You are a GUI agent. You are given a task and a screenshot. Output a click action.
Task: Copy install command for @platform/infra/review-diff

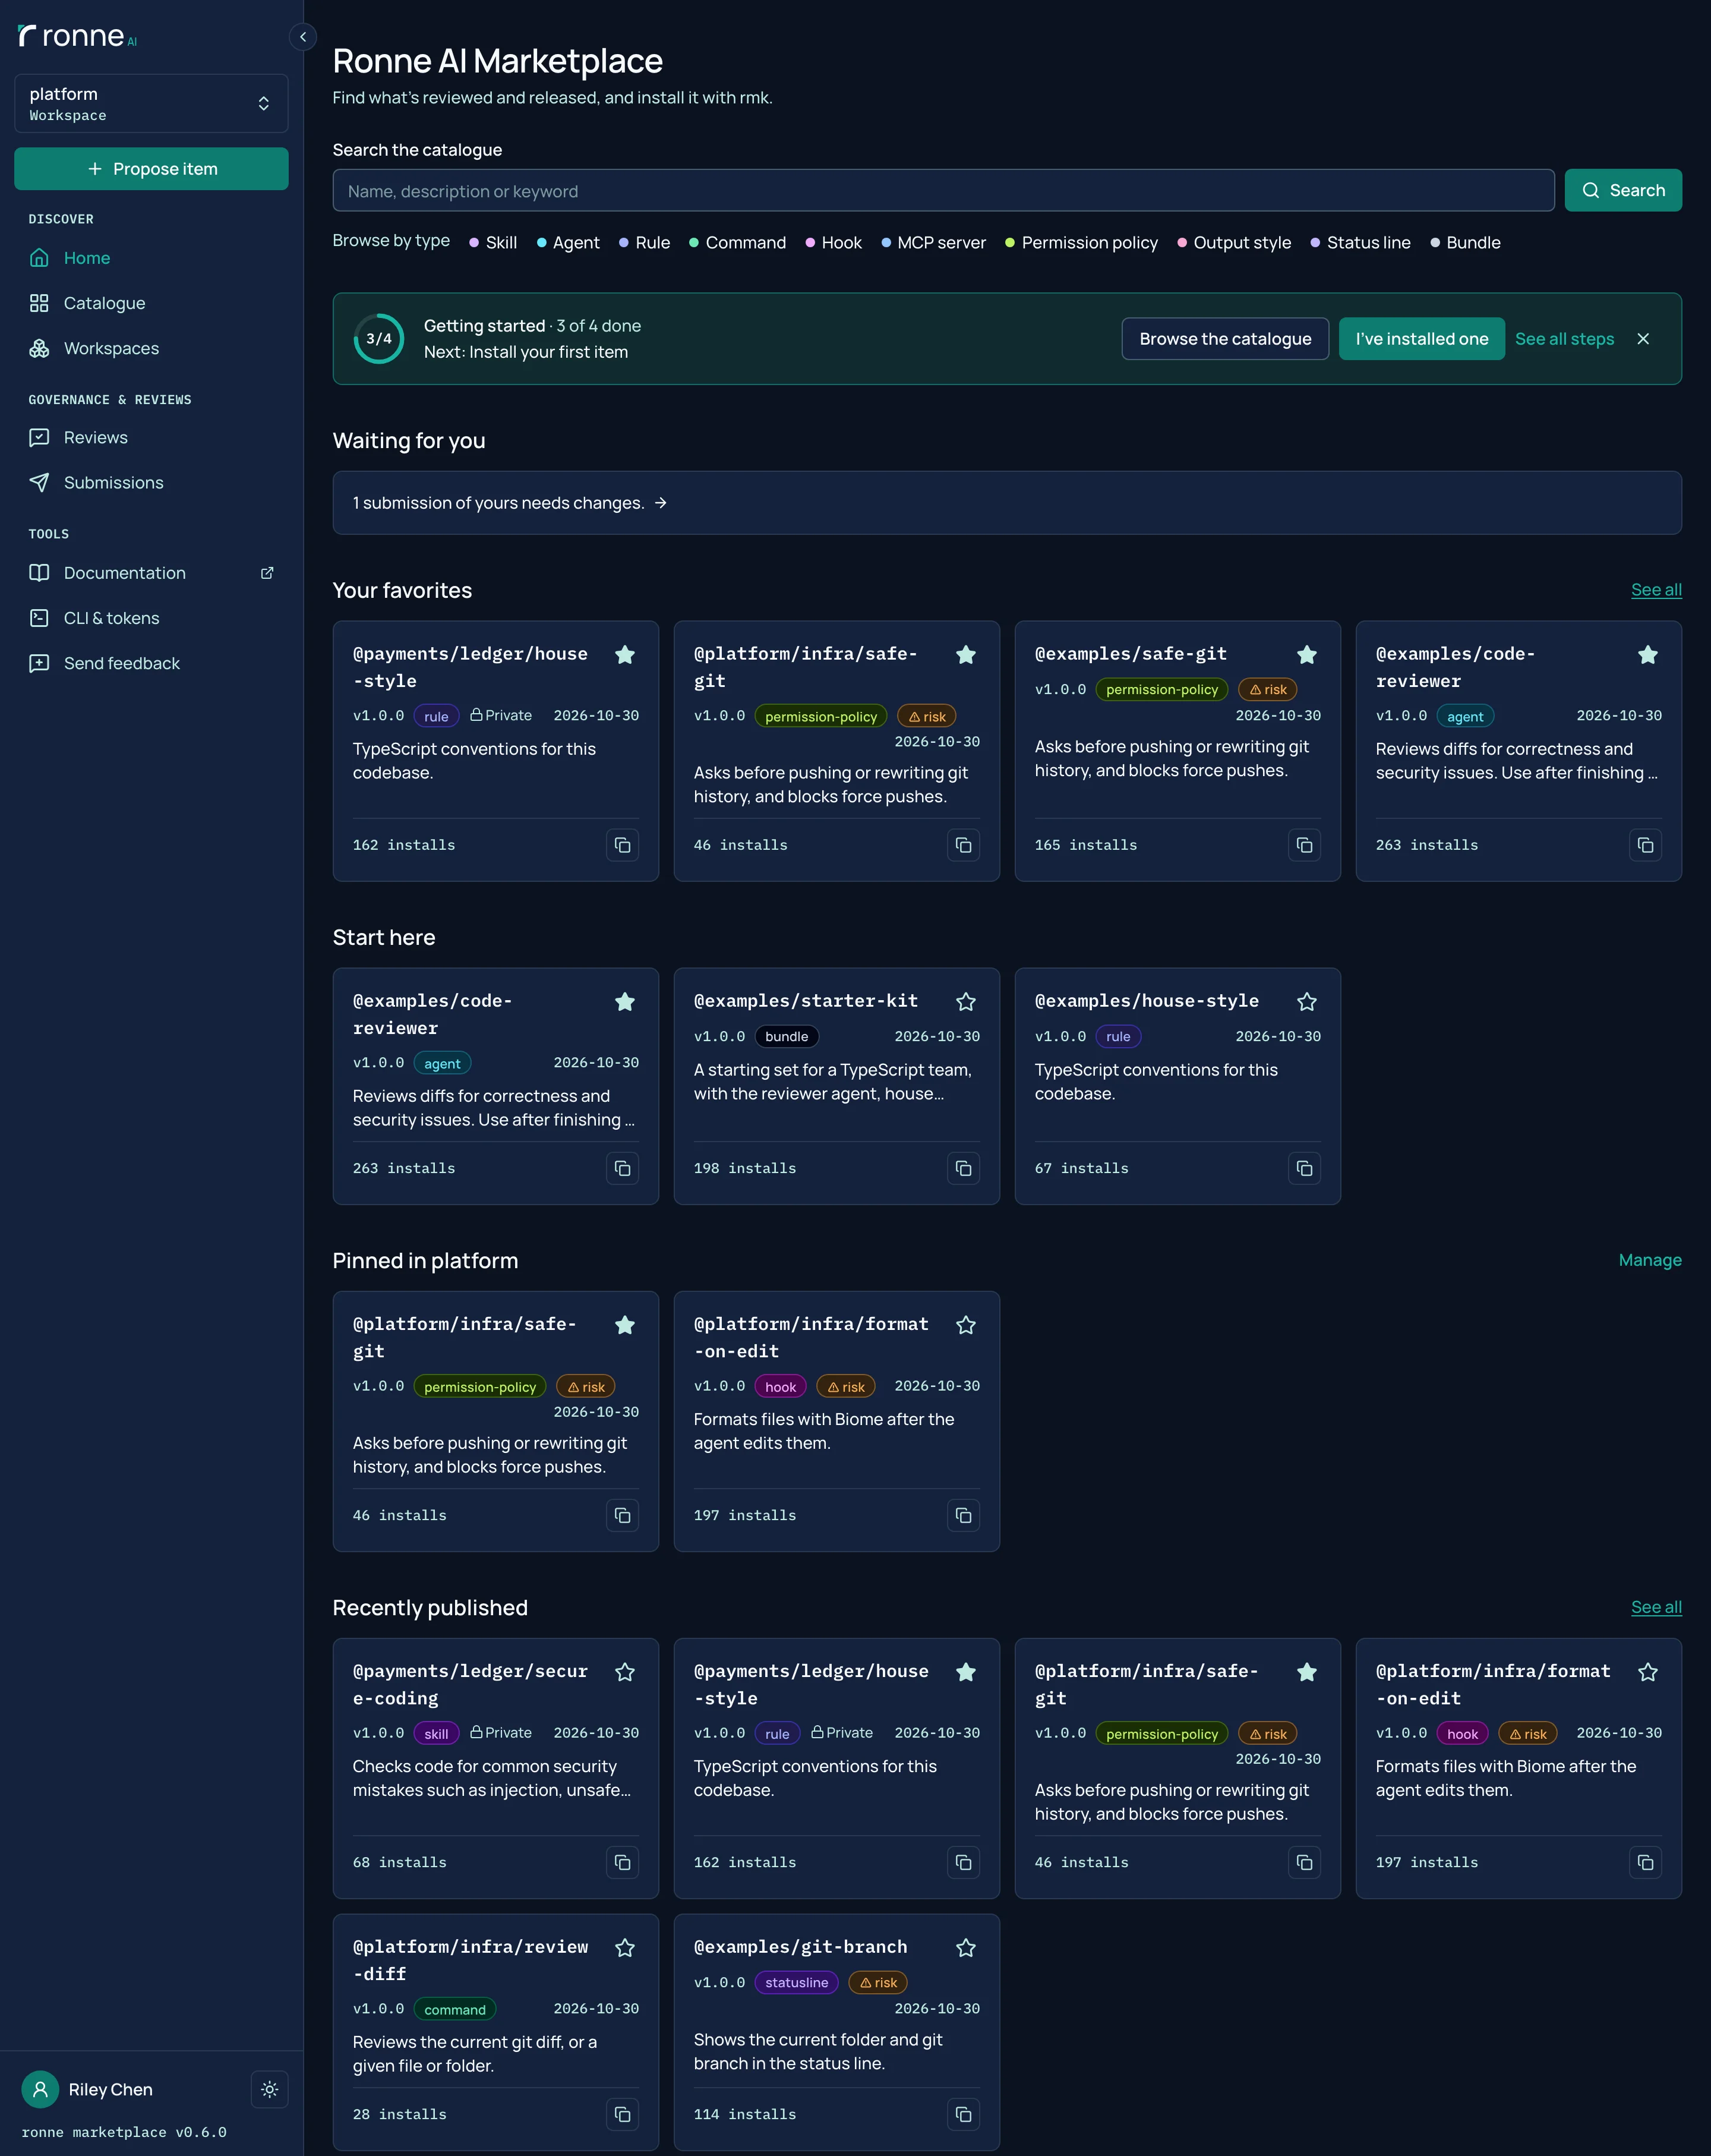tap(622, 2114)
